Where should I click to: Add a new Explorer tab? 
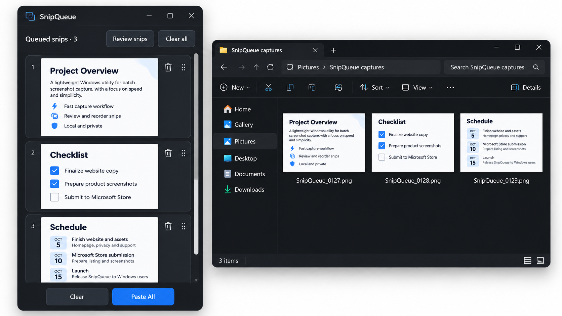[x=333, y=50]
